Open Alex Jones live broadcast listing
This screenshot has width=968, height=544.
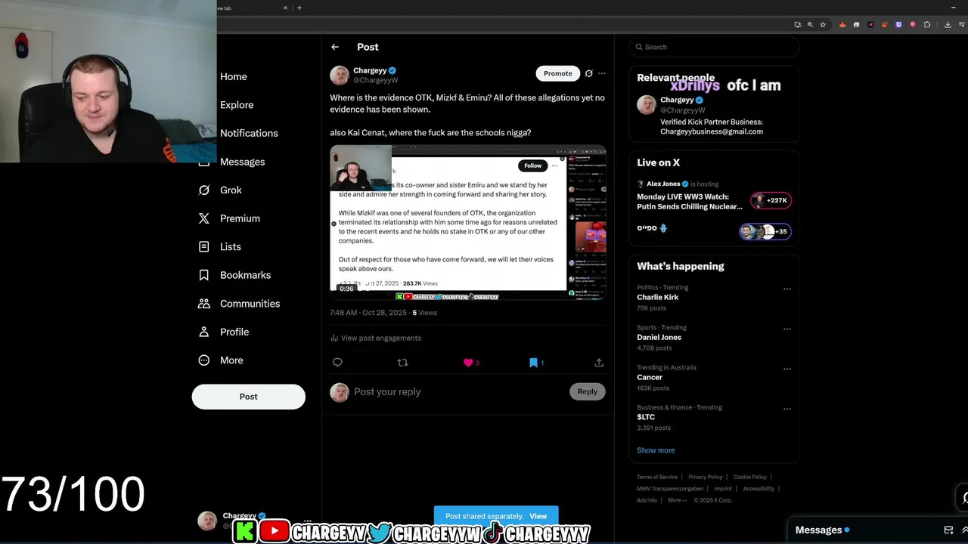(x=690, y=196)
